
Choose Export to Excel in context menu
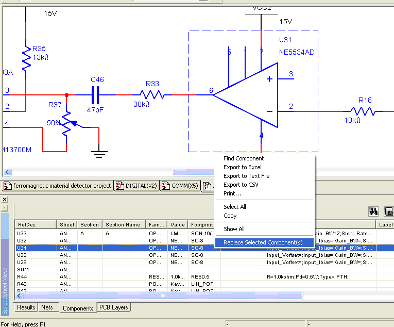[x=243, y=167]
